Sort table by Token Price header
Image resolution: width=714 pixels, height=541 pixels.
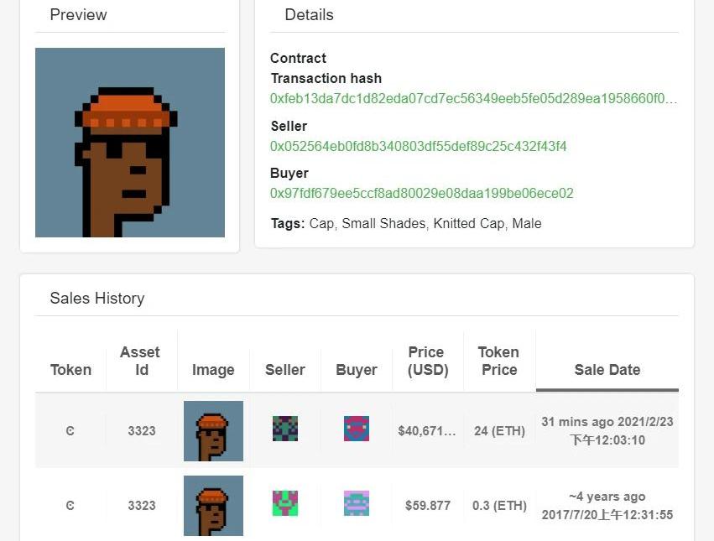499,361
